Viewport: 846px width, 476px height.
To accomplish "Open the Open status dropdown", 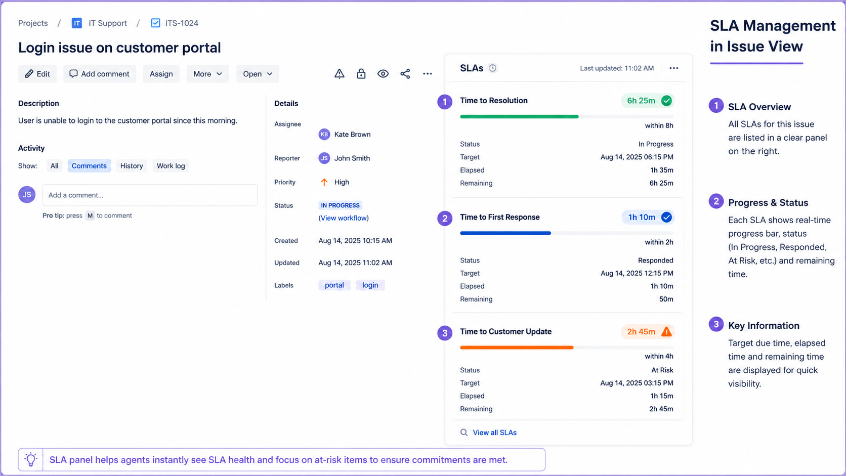I will click(258, 74).
